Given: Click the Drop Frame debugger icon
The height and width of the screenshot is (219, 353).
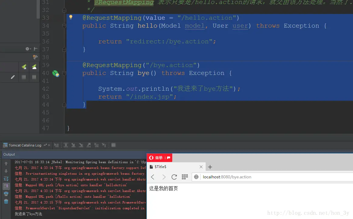Looking at the screenshot, I should tap(96, 145).
